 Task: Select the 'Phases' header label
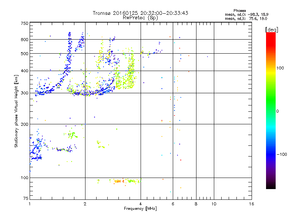click(239, 11)
